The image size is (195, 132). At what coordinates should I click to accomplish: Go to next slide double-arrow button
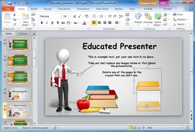click(191, 119)
